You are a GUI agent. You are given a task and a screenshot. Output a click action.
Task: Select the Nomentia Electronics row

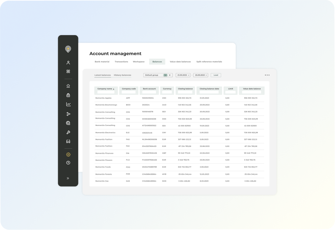point(179,133)
